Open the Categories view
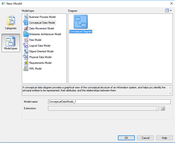This screenshot has width=175, height=143. (11, 22)
